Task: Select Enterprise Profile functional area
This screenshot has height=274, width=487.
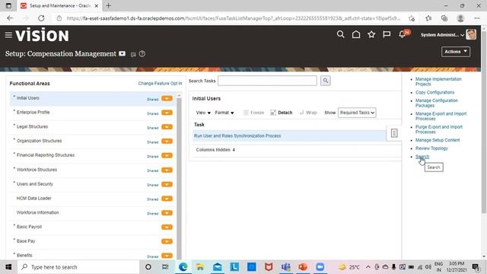Action: point(33,112)
